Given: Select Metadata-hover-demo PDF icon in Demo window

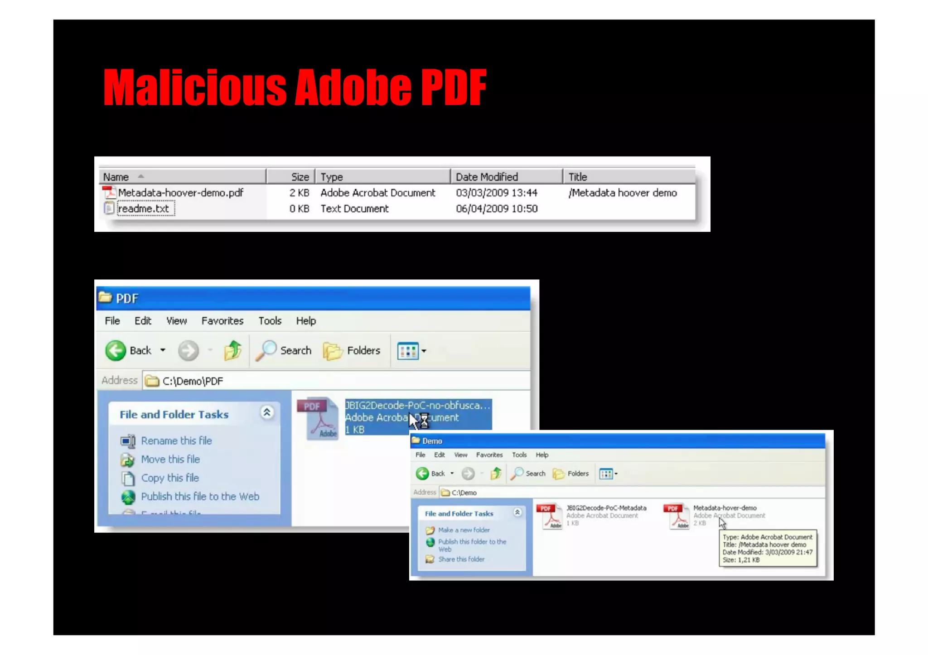Looking at the screenshot, I should (676, 516).
